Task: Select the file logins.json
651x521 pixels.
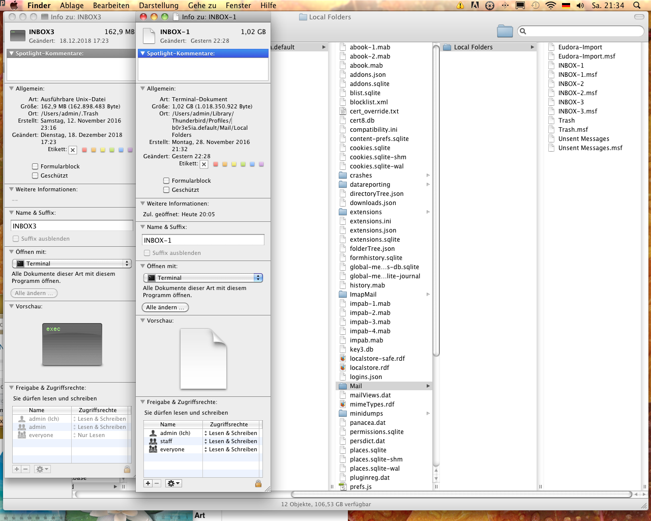Action: [366, 377]
